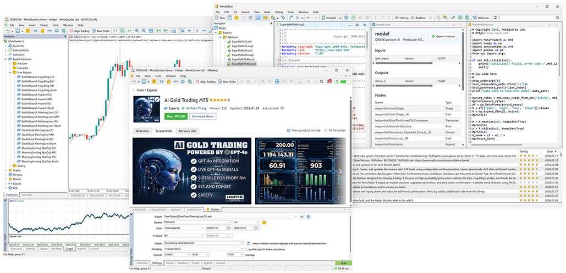Click the Download demo button

tap(203, 116)
